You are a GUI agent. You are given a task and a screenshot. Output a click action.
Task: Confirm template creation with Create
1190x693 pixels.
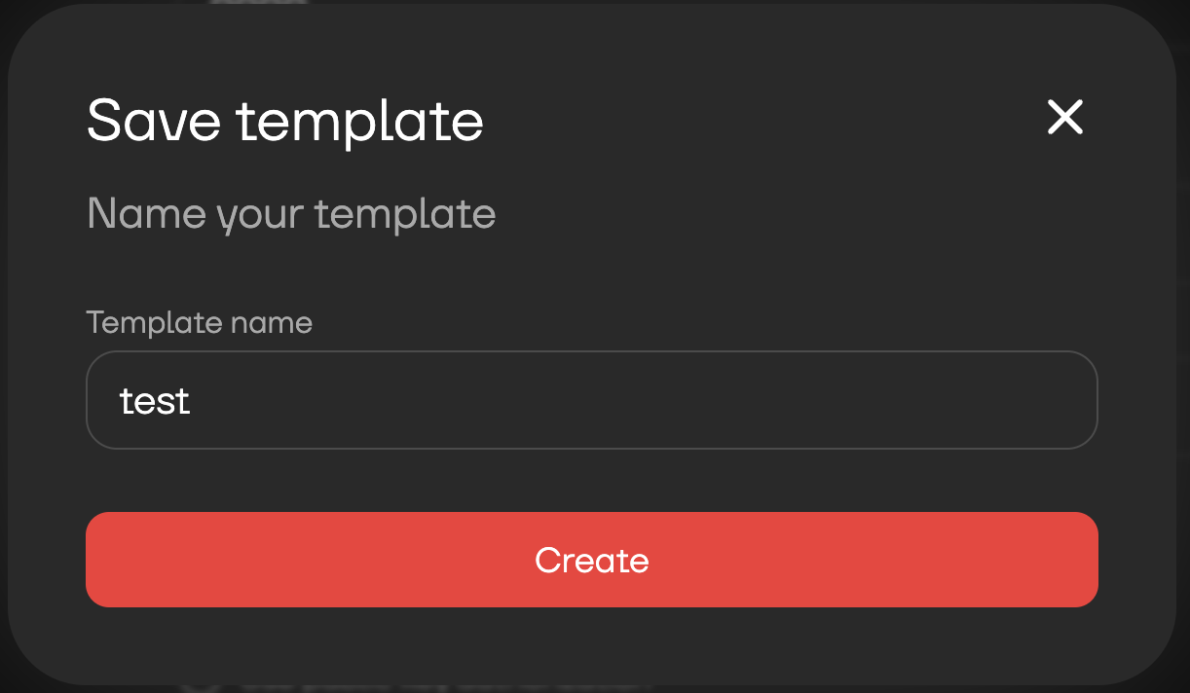[x=591, y=560]
